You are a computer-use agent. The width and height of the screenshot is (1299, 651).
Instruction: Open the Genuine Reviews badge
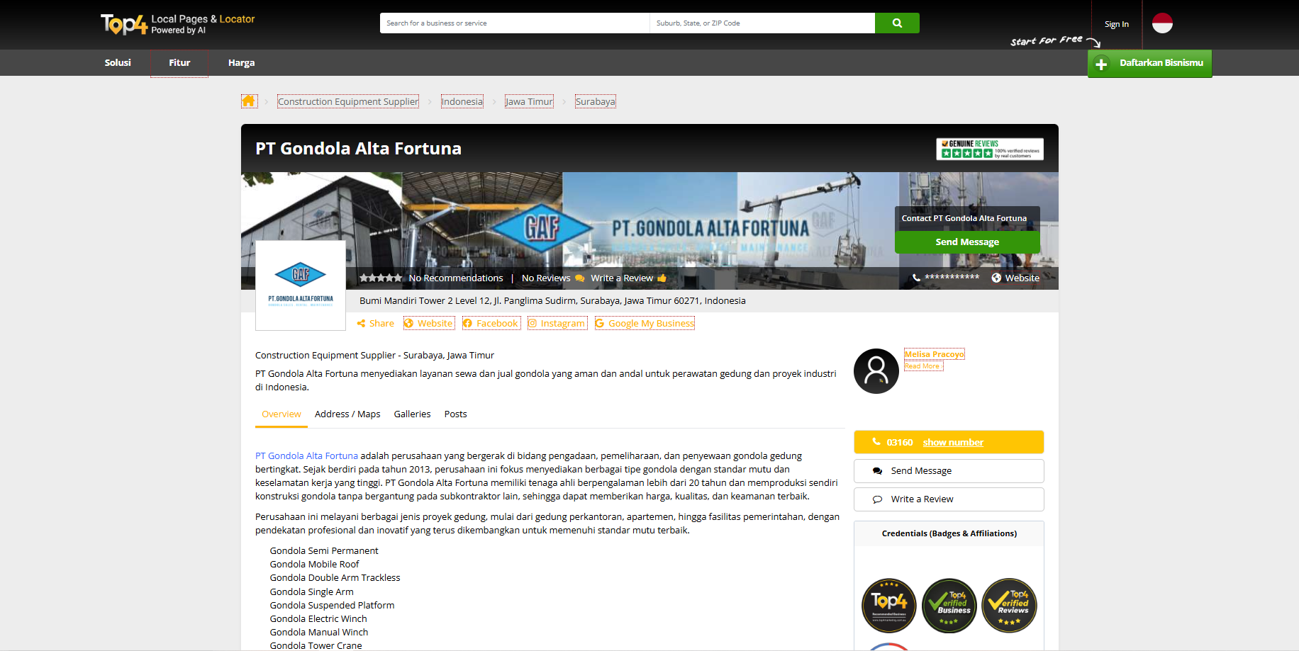click(990, 149)
